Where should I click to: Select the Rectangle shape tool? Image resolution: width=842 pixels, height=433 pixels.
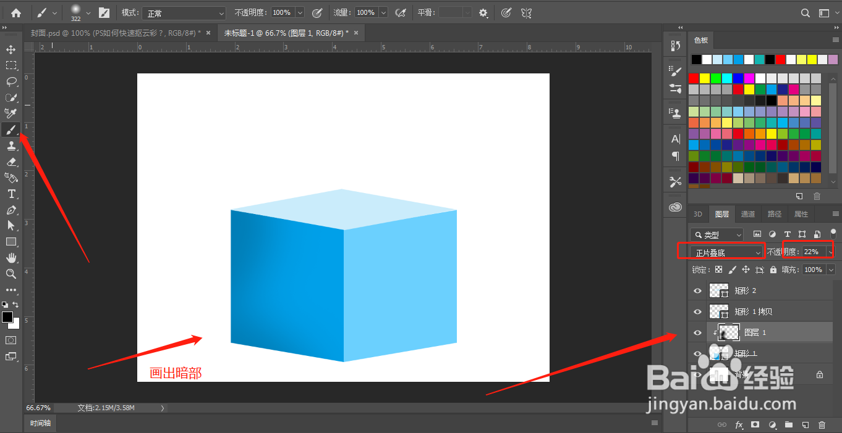tap(11, 242)
